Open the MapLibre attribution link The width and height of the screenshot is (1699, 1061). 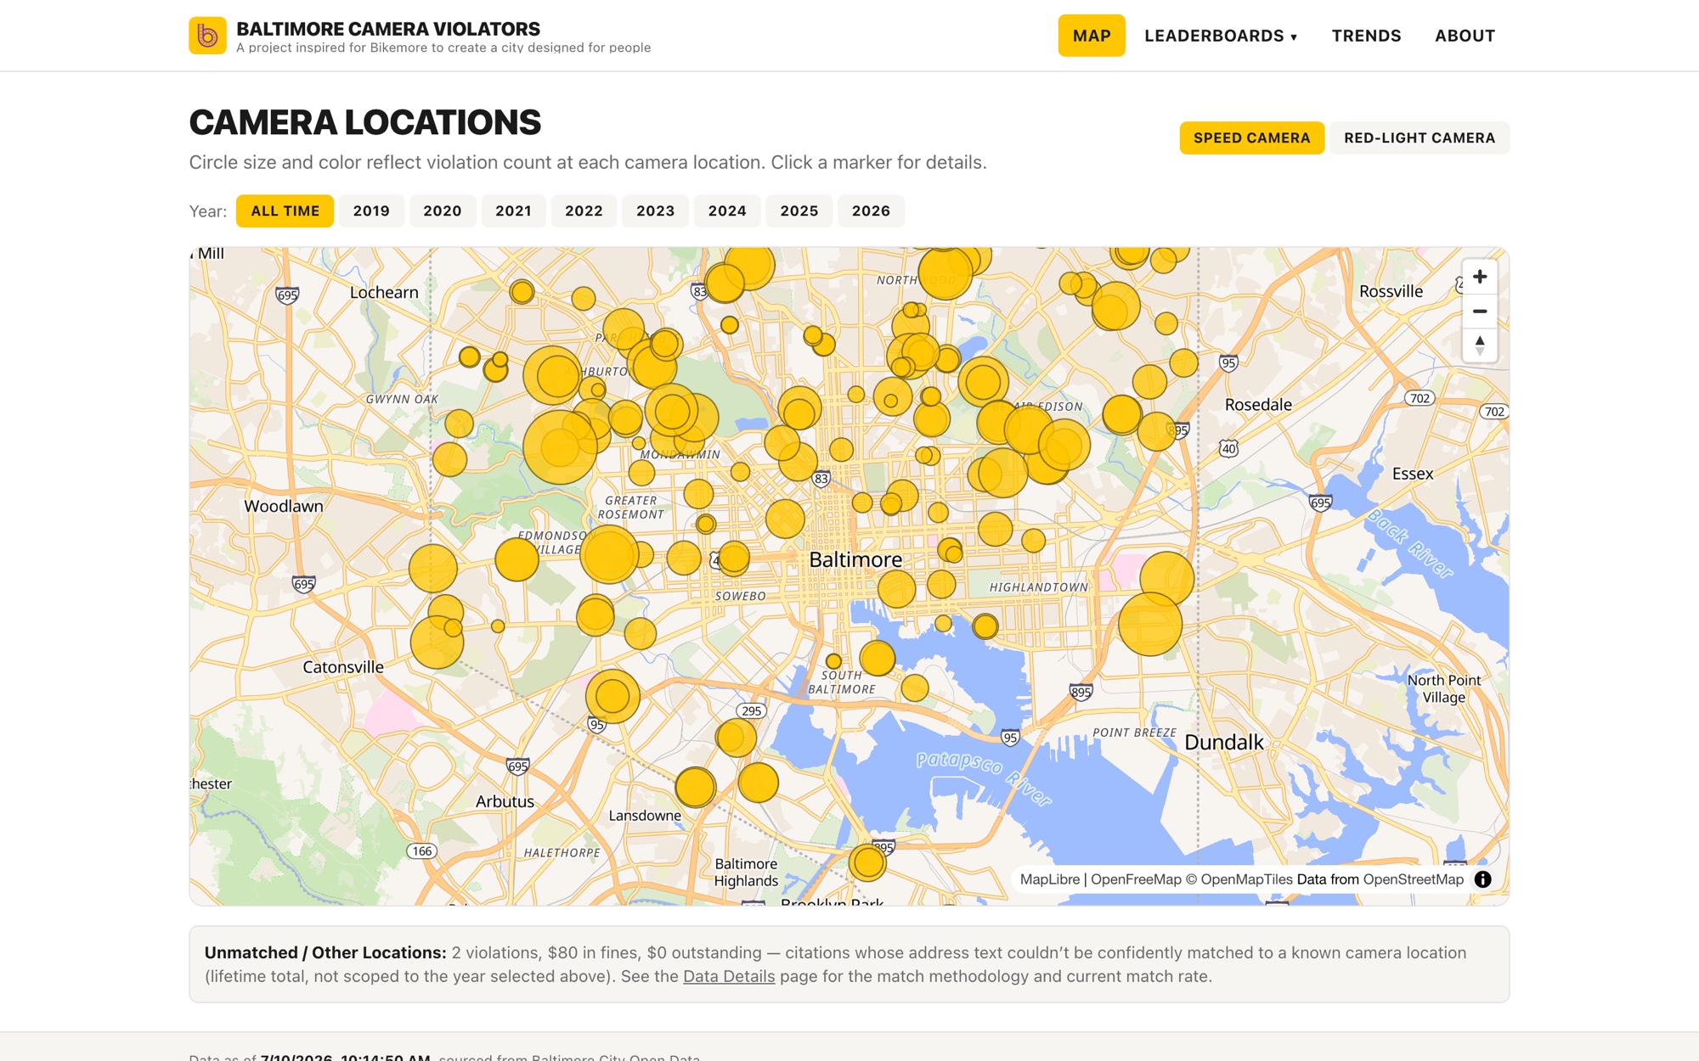tap(1050, 879)
